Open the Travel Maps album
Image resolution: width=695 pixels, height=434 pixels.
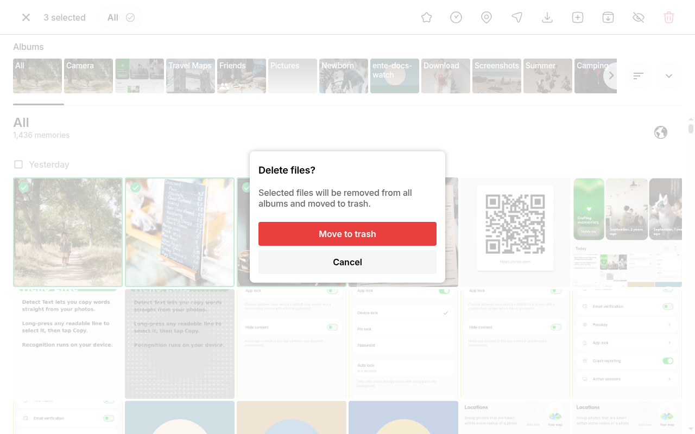191,76
